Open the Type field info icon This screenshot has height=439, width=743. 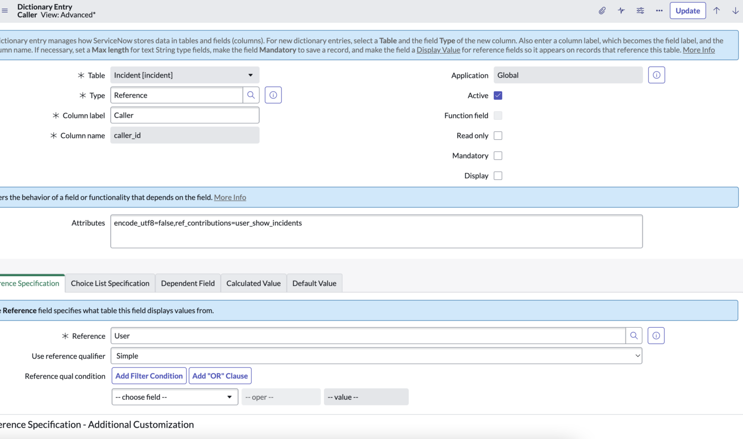[273, 95]
